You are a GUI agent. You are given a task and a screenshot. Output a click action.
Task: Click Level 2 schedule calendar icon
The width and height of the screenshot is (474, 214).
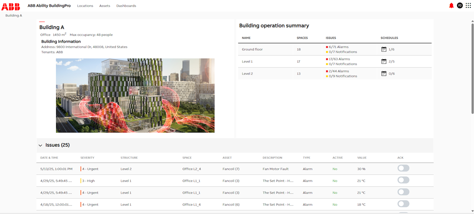coord(384,74)
